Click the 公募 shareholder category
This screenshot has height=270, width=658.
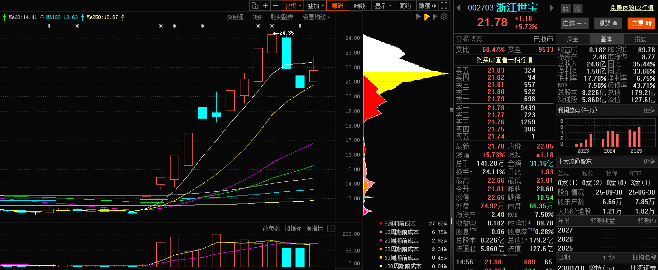click(x=563, y=175)
